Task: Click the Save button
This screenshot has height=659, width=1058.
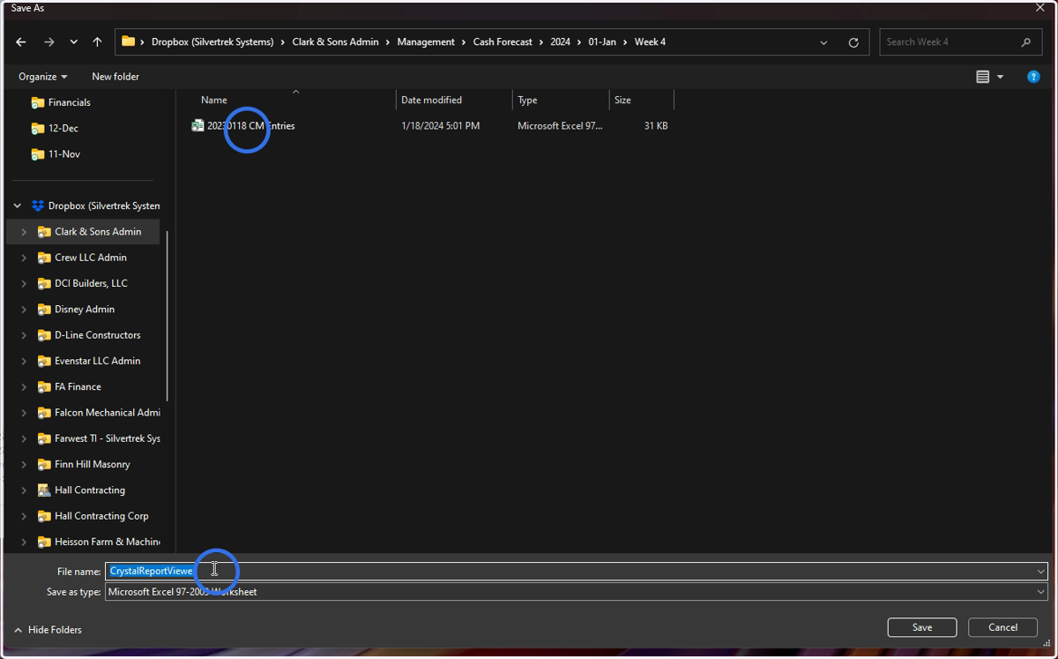Action: [x=922, y=627]
